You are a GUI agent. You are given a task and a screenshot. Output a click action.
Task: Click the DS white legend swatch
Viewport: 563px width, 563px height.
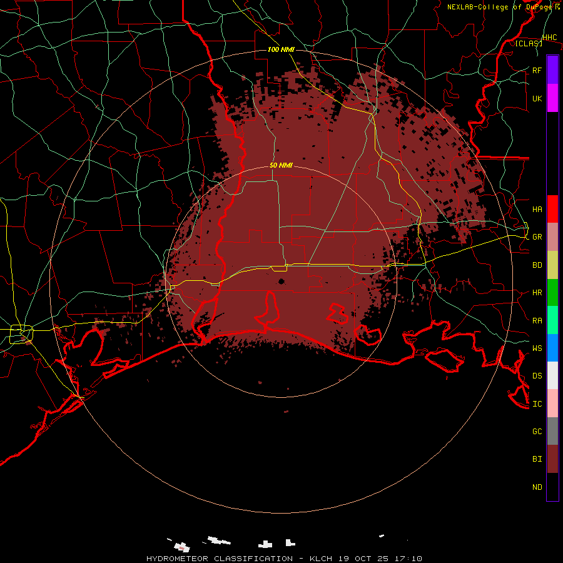(x=552, y=375)
